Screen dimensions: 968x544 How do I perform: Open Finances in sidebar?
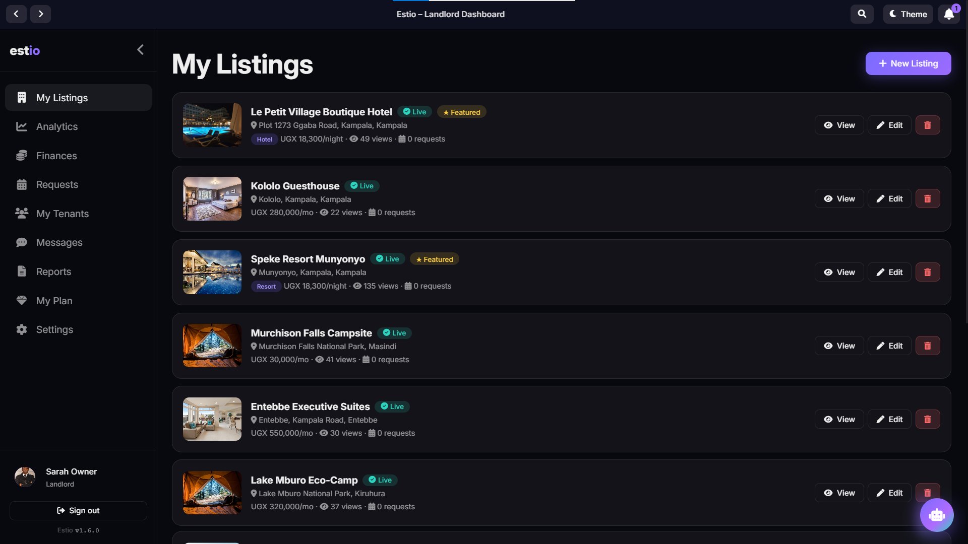click(x=78, y=156)
